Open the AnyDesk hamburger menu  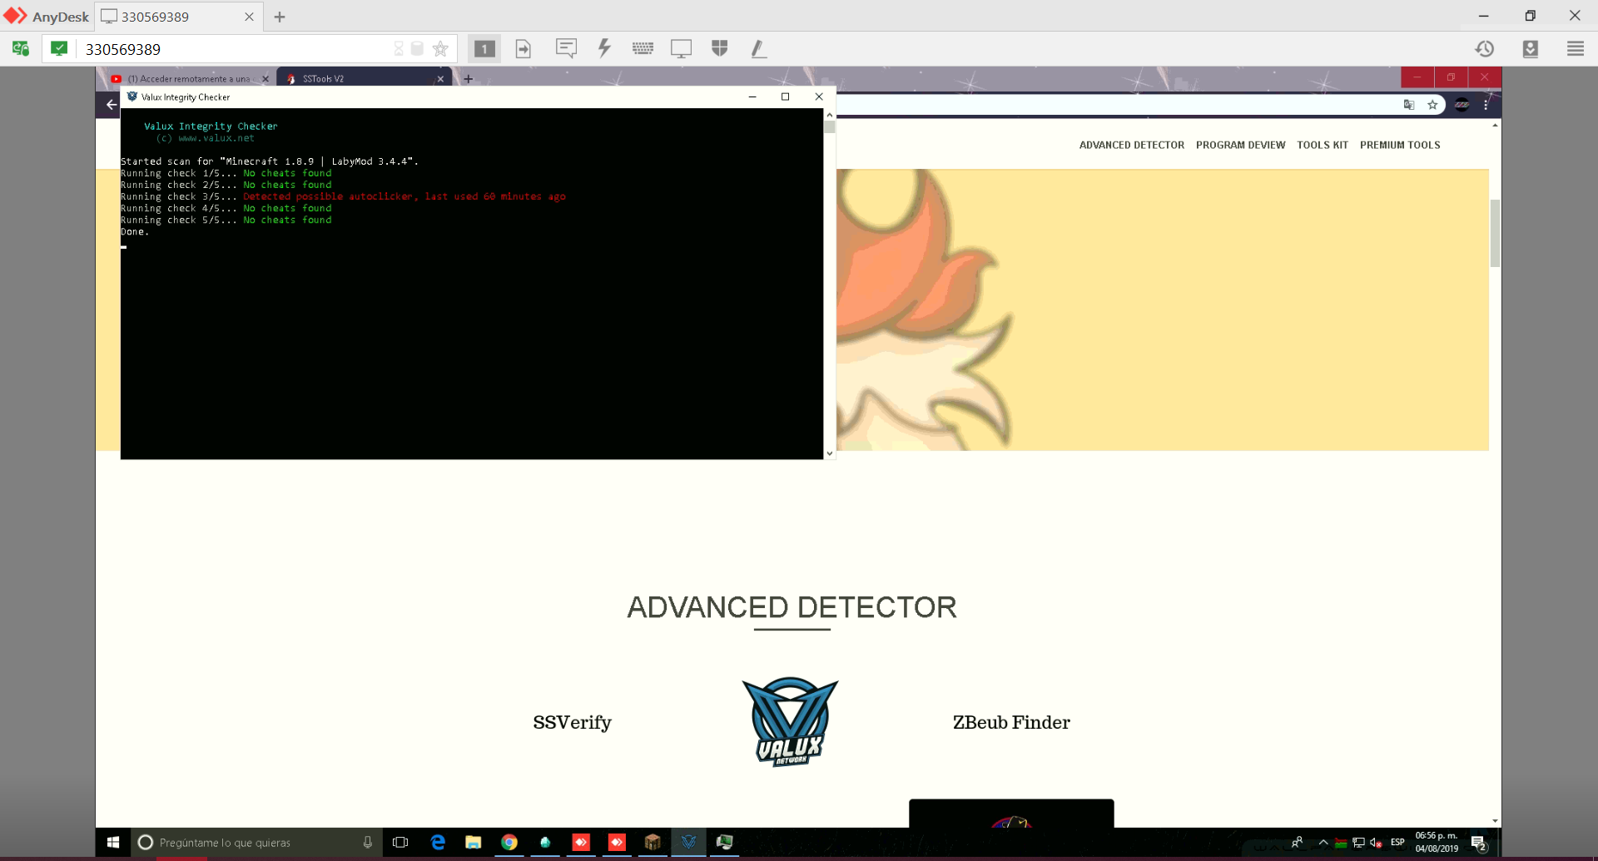pos(1576,48)
